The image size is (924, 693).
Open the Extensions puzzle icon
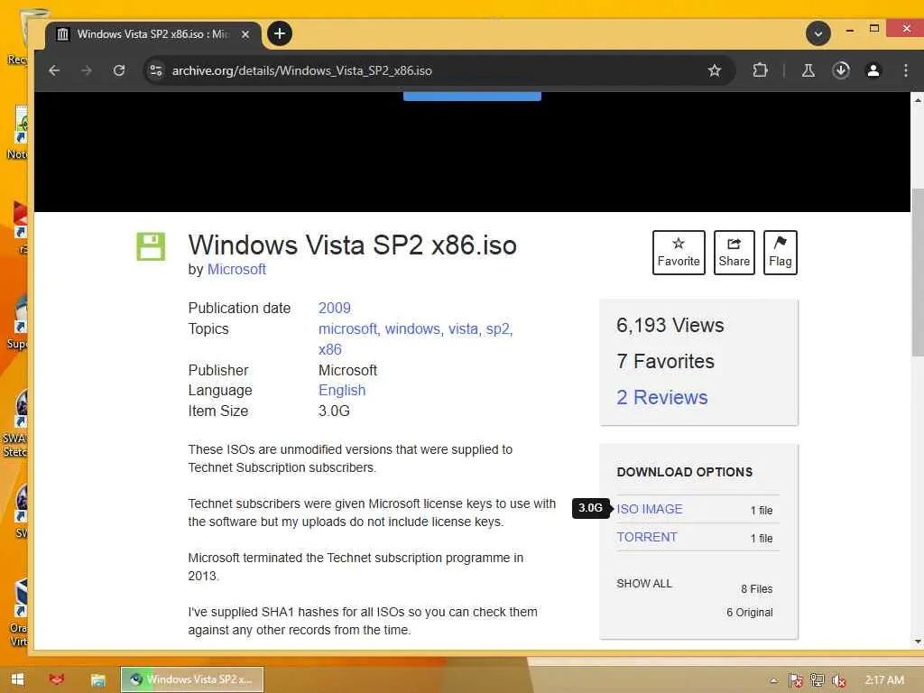(760, 70)
